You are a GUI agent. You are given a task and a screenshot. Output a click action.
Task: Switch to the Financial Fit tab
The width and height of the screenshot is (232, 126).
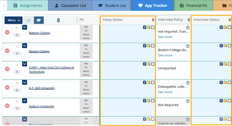point(193,5)
